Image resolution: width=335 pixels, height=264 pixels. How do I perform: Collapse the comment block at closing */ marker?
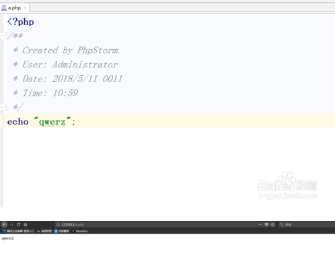(3, 107)
